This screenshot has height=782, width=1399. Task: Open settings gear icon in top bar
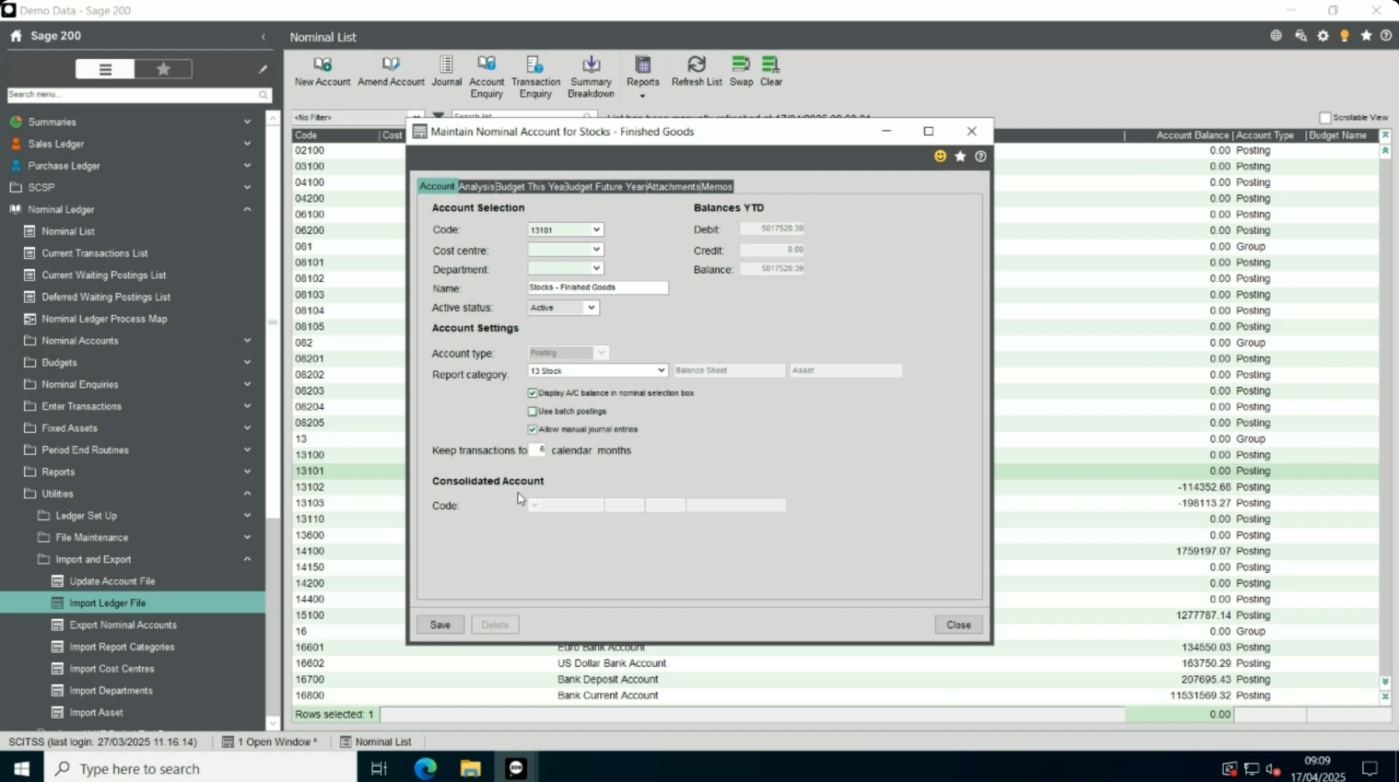[1323, 36]
